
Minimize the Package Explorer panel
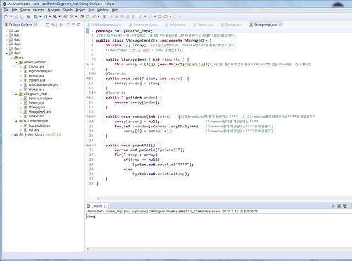point(73,24)
